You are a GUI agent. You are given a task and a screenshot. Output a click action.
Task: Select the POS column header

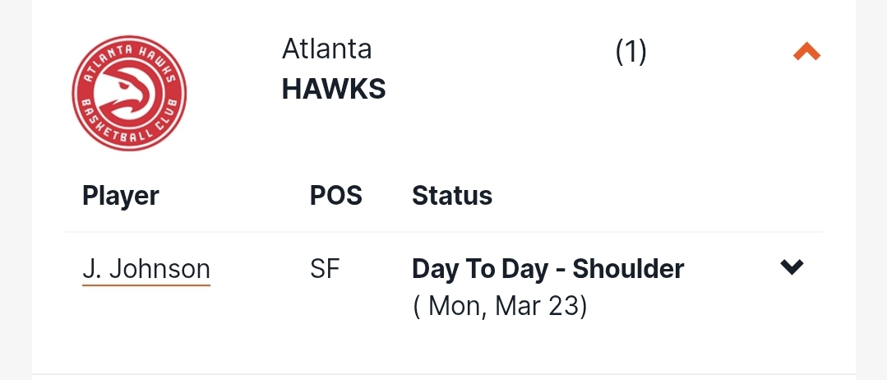tap(336, 196)
